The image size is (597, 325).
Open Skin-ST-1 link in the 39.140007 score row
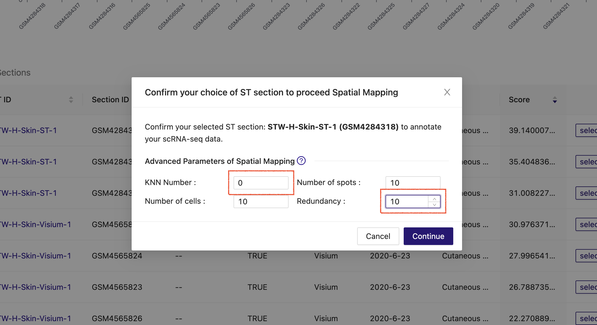28,130
